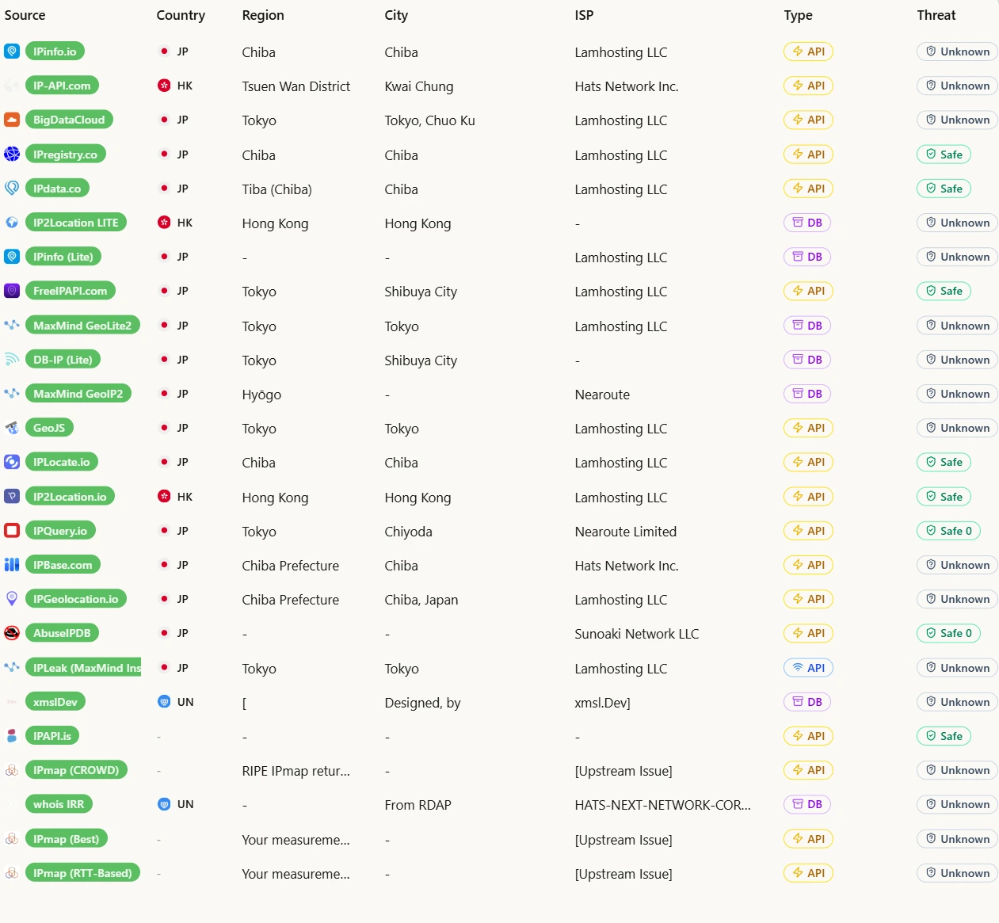Select the "Tsuen Wan District" region cell
Viewport: 999px width, 923px height.
pyautogui.click(x=296, y=86)
